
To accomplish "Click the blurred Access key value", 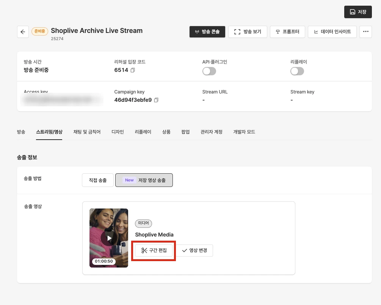I will [x=62, y=100].
